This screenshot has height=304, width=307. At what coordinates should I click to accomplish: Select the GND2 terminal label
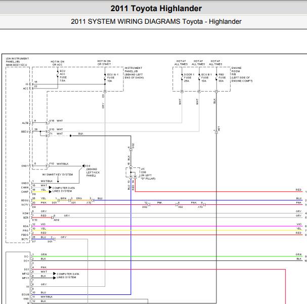tap(25, 183)
